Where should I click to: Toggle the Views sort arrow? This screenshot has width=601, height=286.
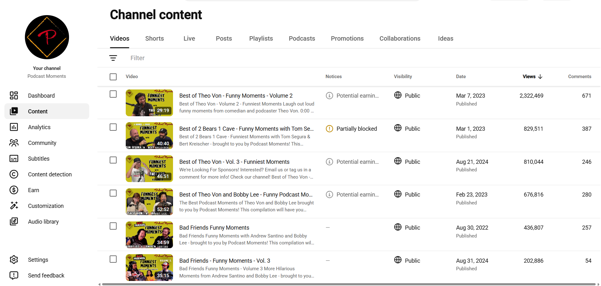540,77
